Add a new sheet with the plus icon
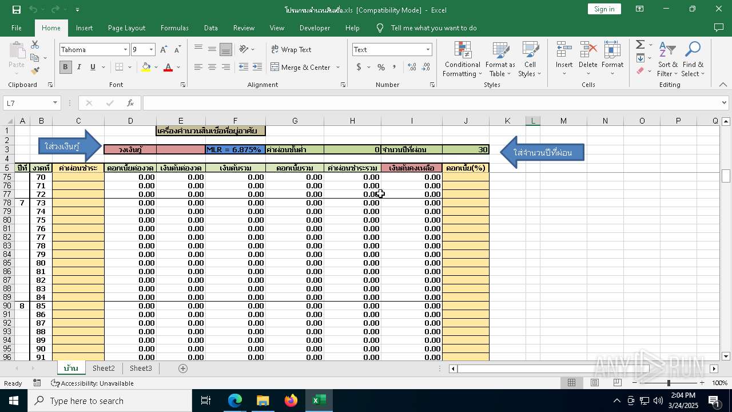732x412 pixels. coord(183,369)
